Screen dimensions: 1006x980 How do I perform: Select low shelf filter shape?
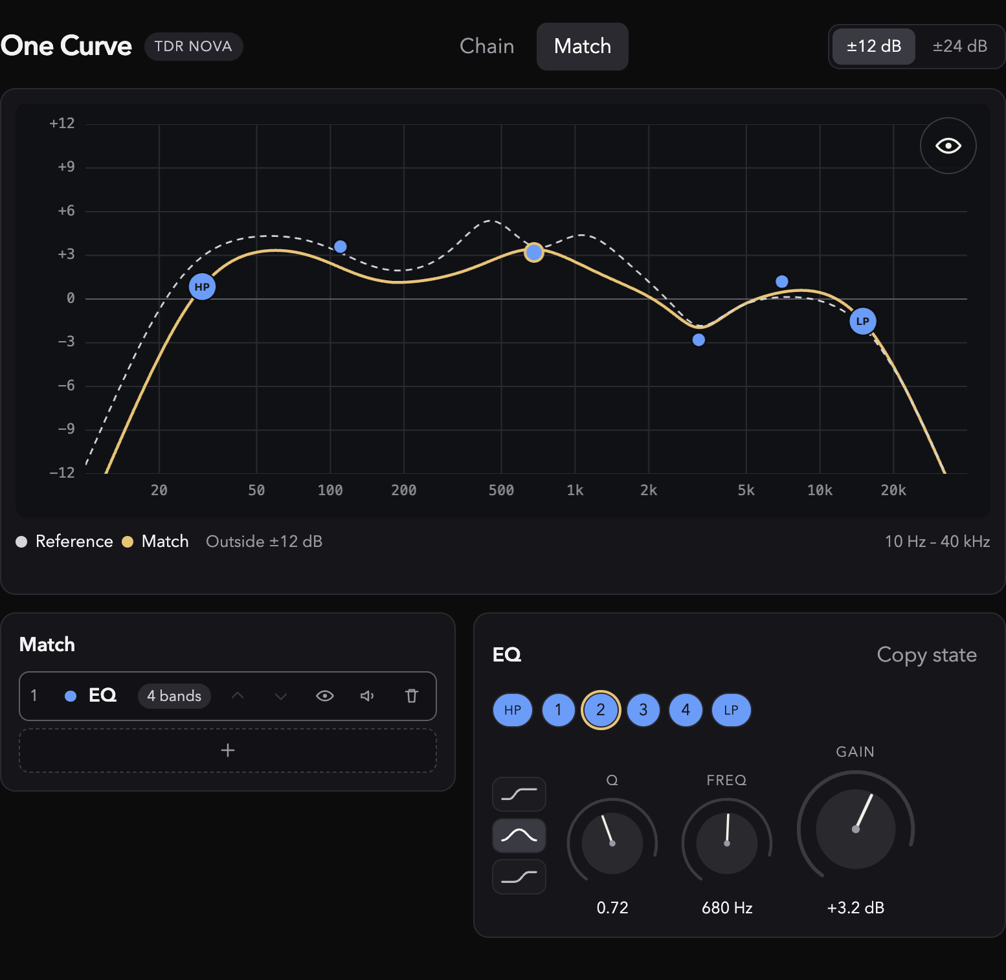click(x=519, y=794)
